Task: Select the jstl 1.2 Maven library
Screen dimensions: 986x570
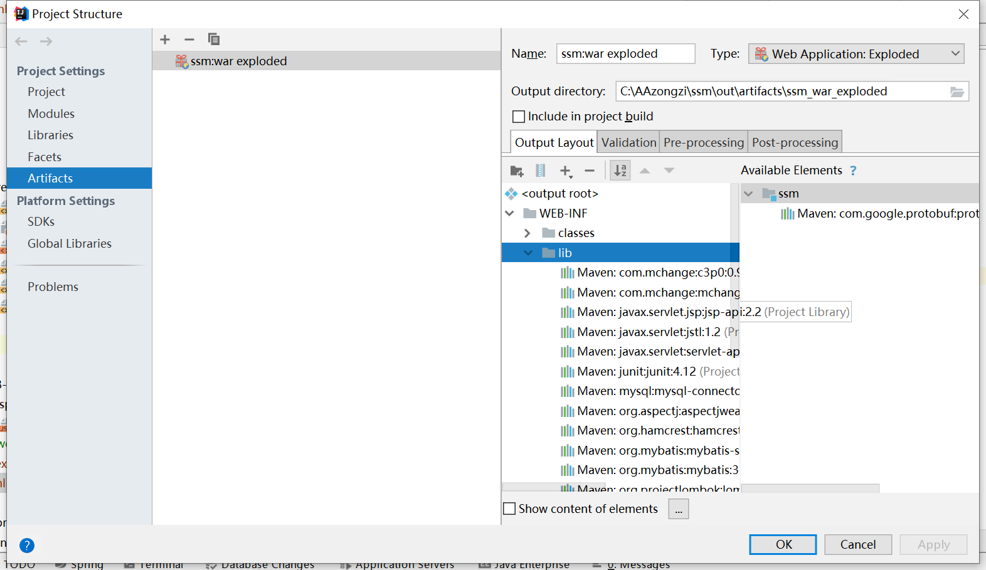Action: (650, 332)
